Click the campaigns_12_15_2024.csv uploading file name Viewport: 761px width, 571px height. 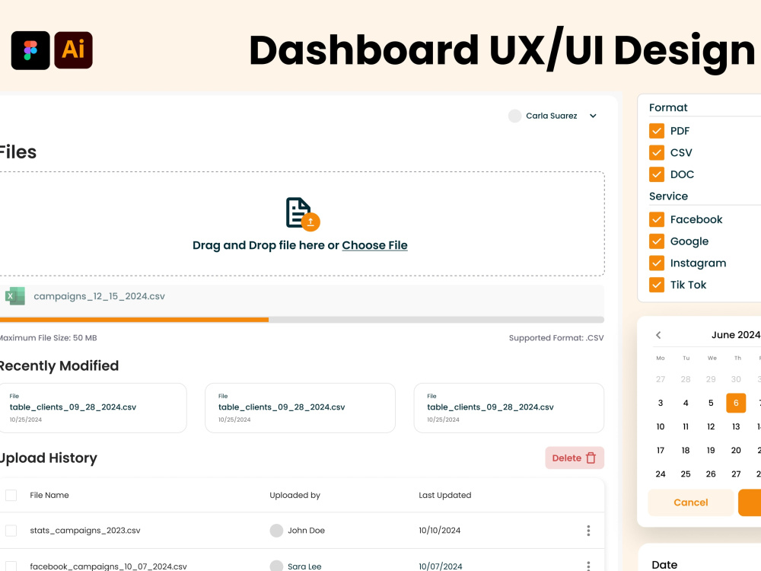click(100, 296)
